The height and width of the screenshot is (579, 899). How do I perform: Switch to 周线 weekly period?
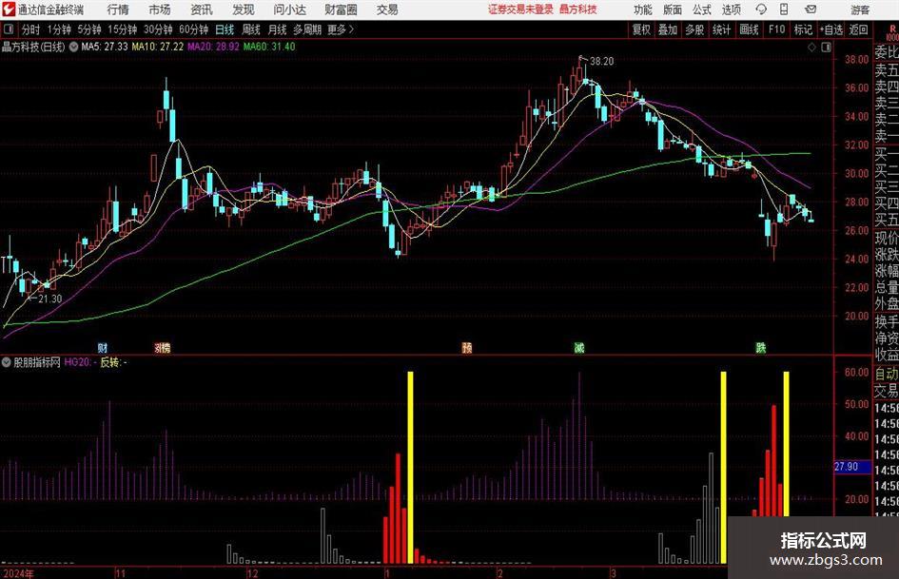[x=250, y=29]
